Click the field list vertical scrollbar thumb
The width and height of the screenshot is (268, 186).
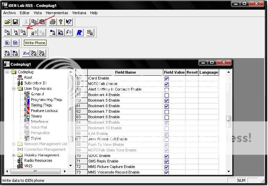pos(228,121)
